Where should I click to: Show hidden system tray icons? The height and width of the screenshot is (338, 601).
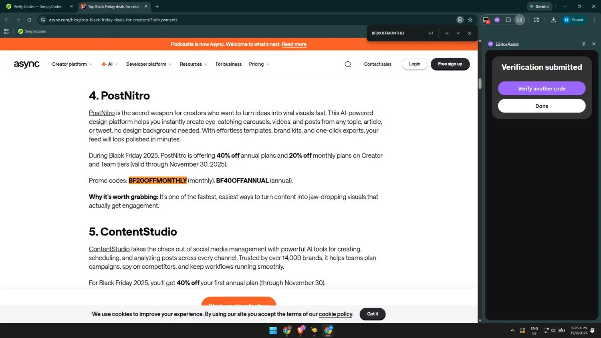coord(512,330)
